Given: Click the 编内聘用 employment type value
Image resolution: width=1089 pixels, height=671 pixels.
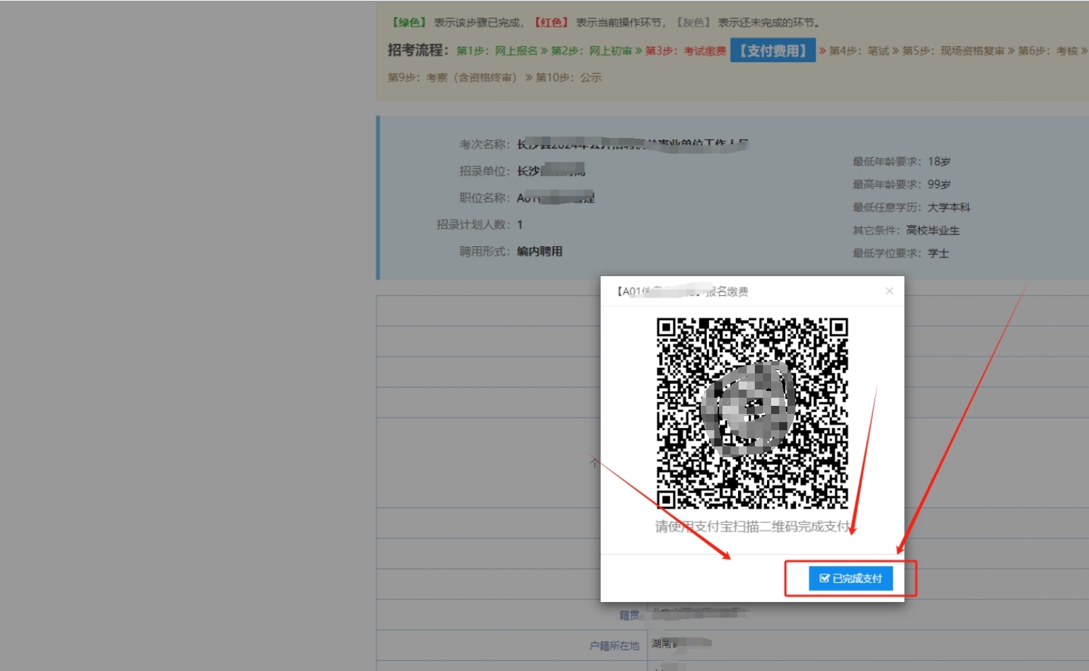Looking at the screenshot, I should click(x=540, y=251).
